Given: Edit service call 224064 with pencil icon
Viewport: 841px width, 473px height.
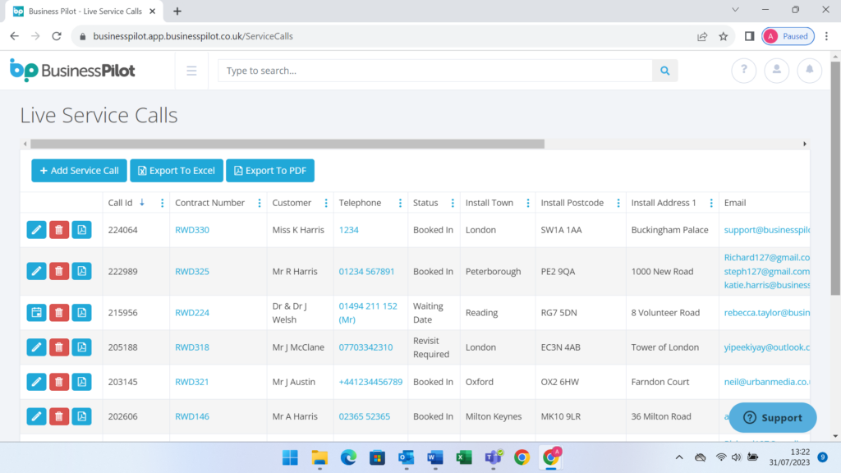Looking at the screenshot, I should pyautogui.click(x=36, y=230).
